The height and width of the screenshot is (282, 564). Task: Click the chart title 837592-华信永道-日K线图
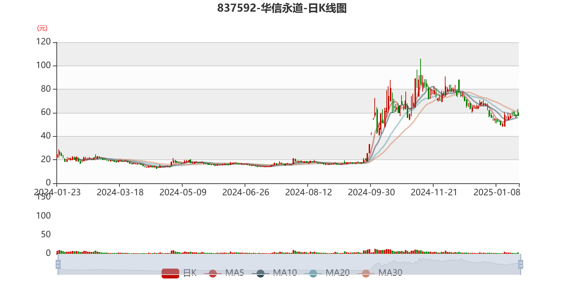[282, 8]
